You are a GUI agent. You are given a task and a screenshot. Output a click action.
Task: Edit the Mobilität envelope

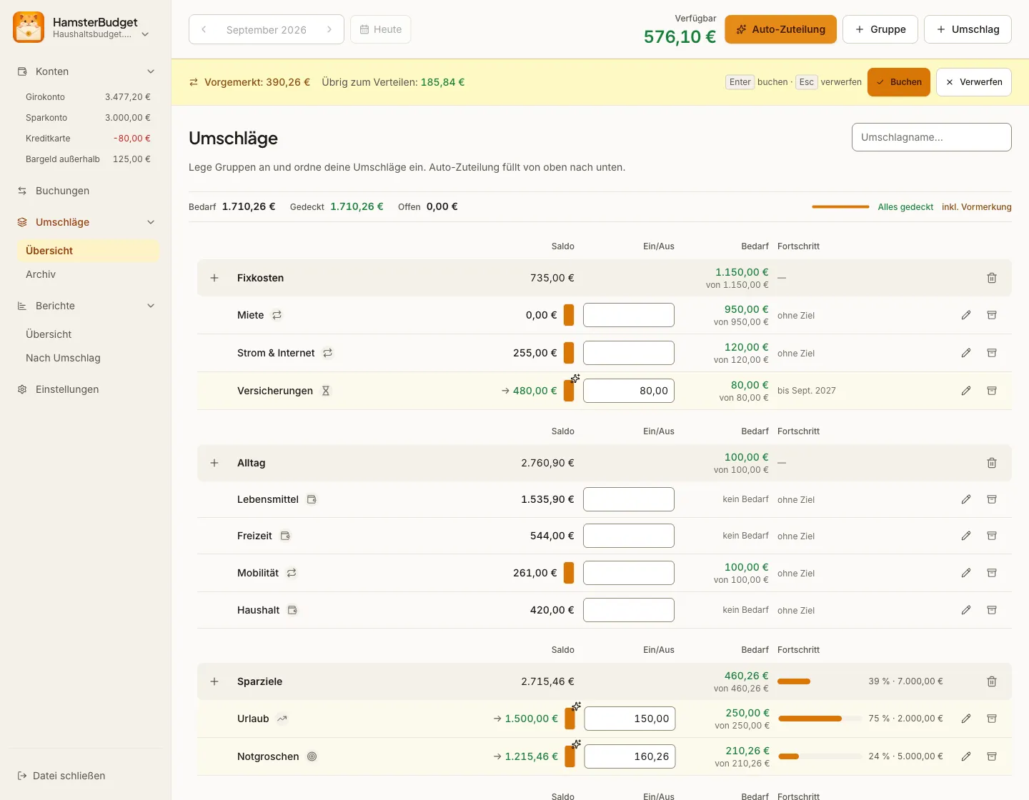click(x=966, y=573)
